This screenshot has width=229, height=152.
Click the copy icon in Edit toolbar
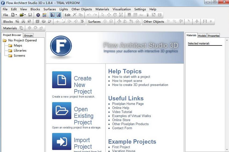point(81,15)
